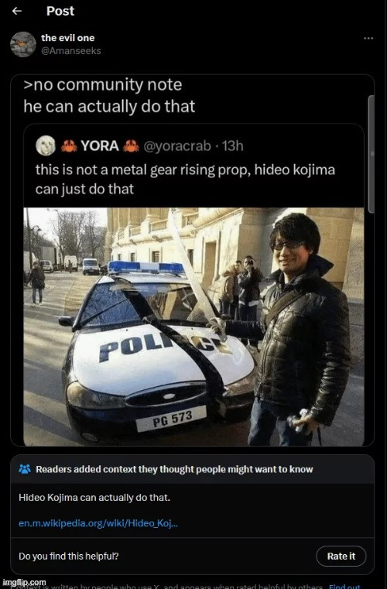Click the community notes people icon
The width and height of the screenshot is (387, 589).
click(x=25, y=469)
